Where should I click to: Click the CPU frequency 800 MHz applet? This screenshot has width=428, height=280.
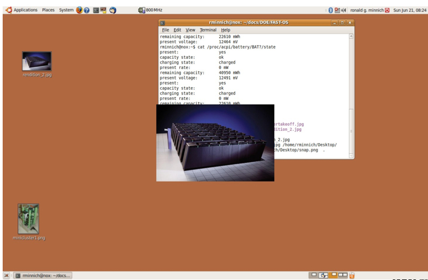pyautogui.click(x=150, y=10)
